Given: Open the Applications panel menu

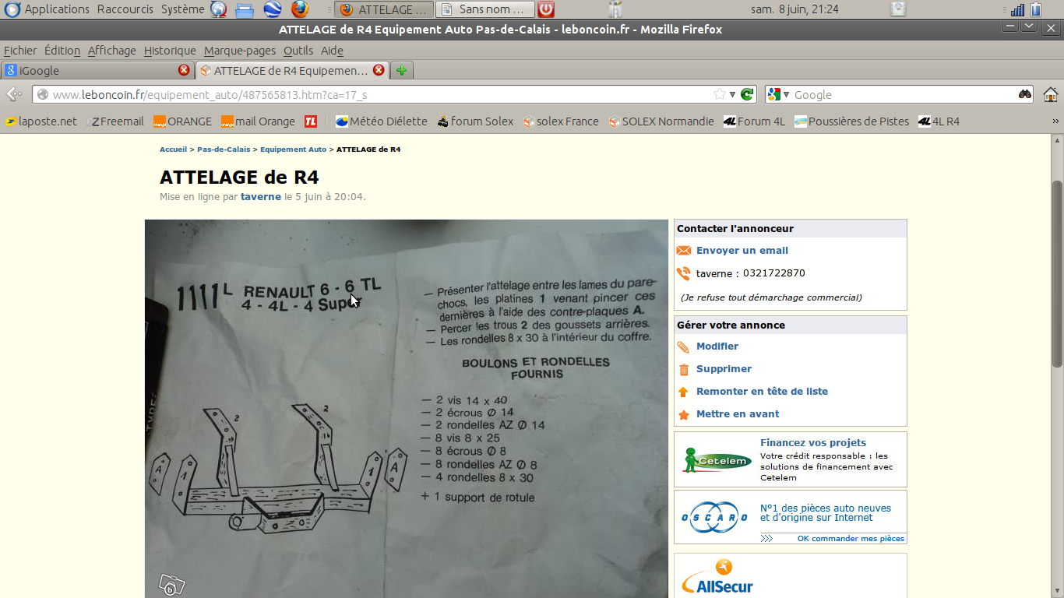Looking at the screenshot, I should point(47,9).
